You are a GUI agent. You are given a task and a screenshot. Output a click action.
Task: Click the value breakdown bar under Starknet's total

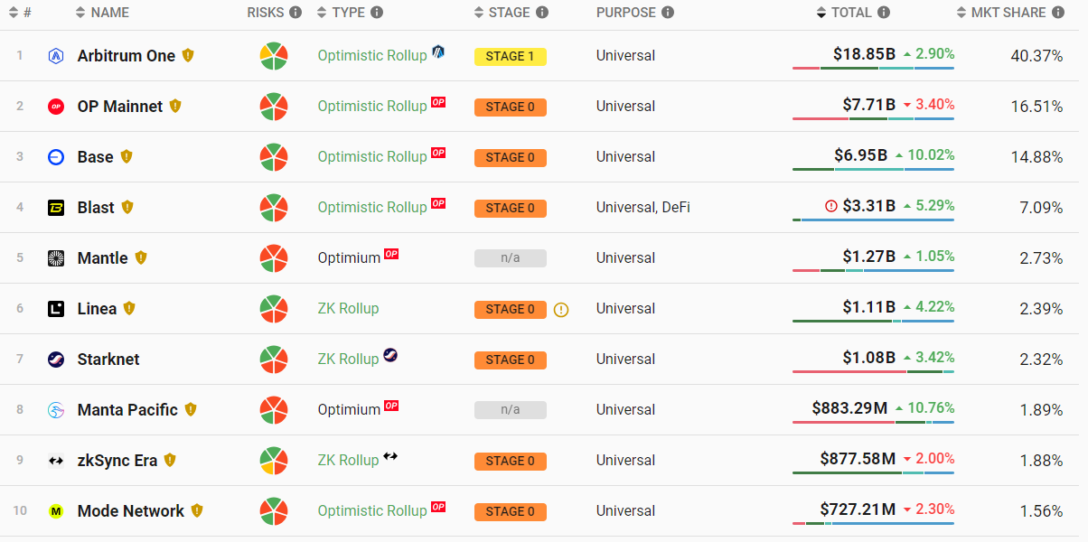(873, 371)
